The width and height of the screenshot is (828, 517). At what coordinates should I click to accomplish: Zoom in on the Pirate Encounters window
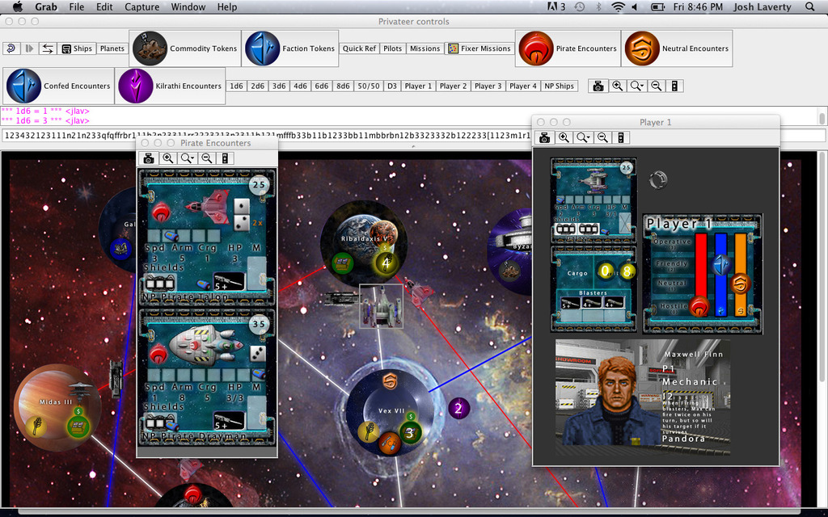click(167, 158)
